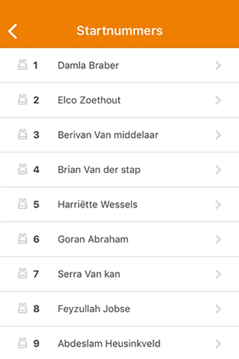Viewport: 239px width, 359px height.
Task: Tap the back arrow in the header
Action: pyautogui.click(x=13, y=31)
